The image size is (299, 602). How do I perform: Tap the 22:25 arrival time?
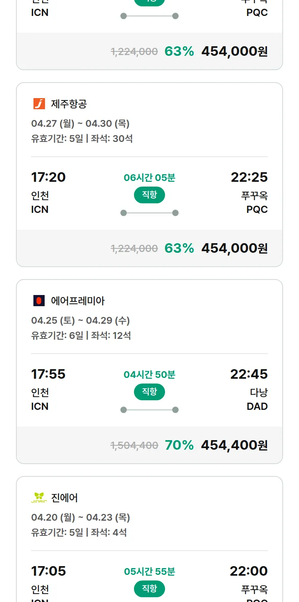pos(249,177)
